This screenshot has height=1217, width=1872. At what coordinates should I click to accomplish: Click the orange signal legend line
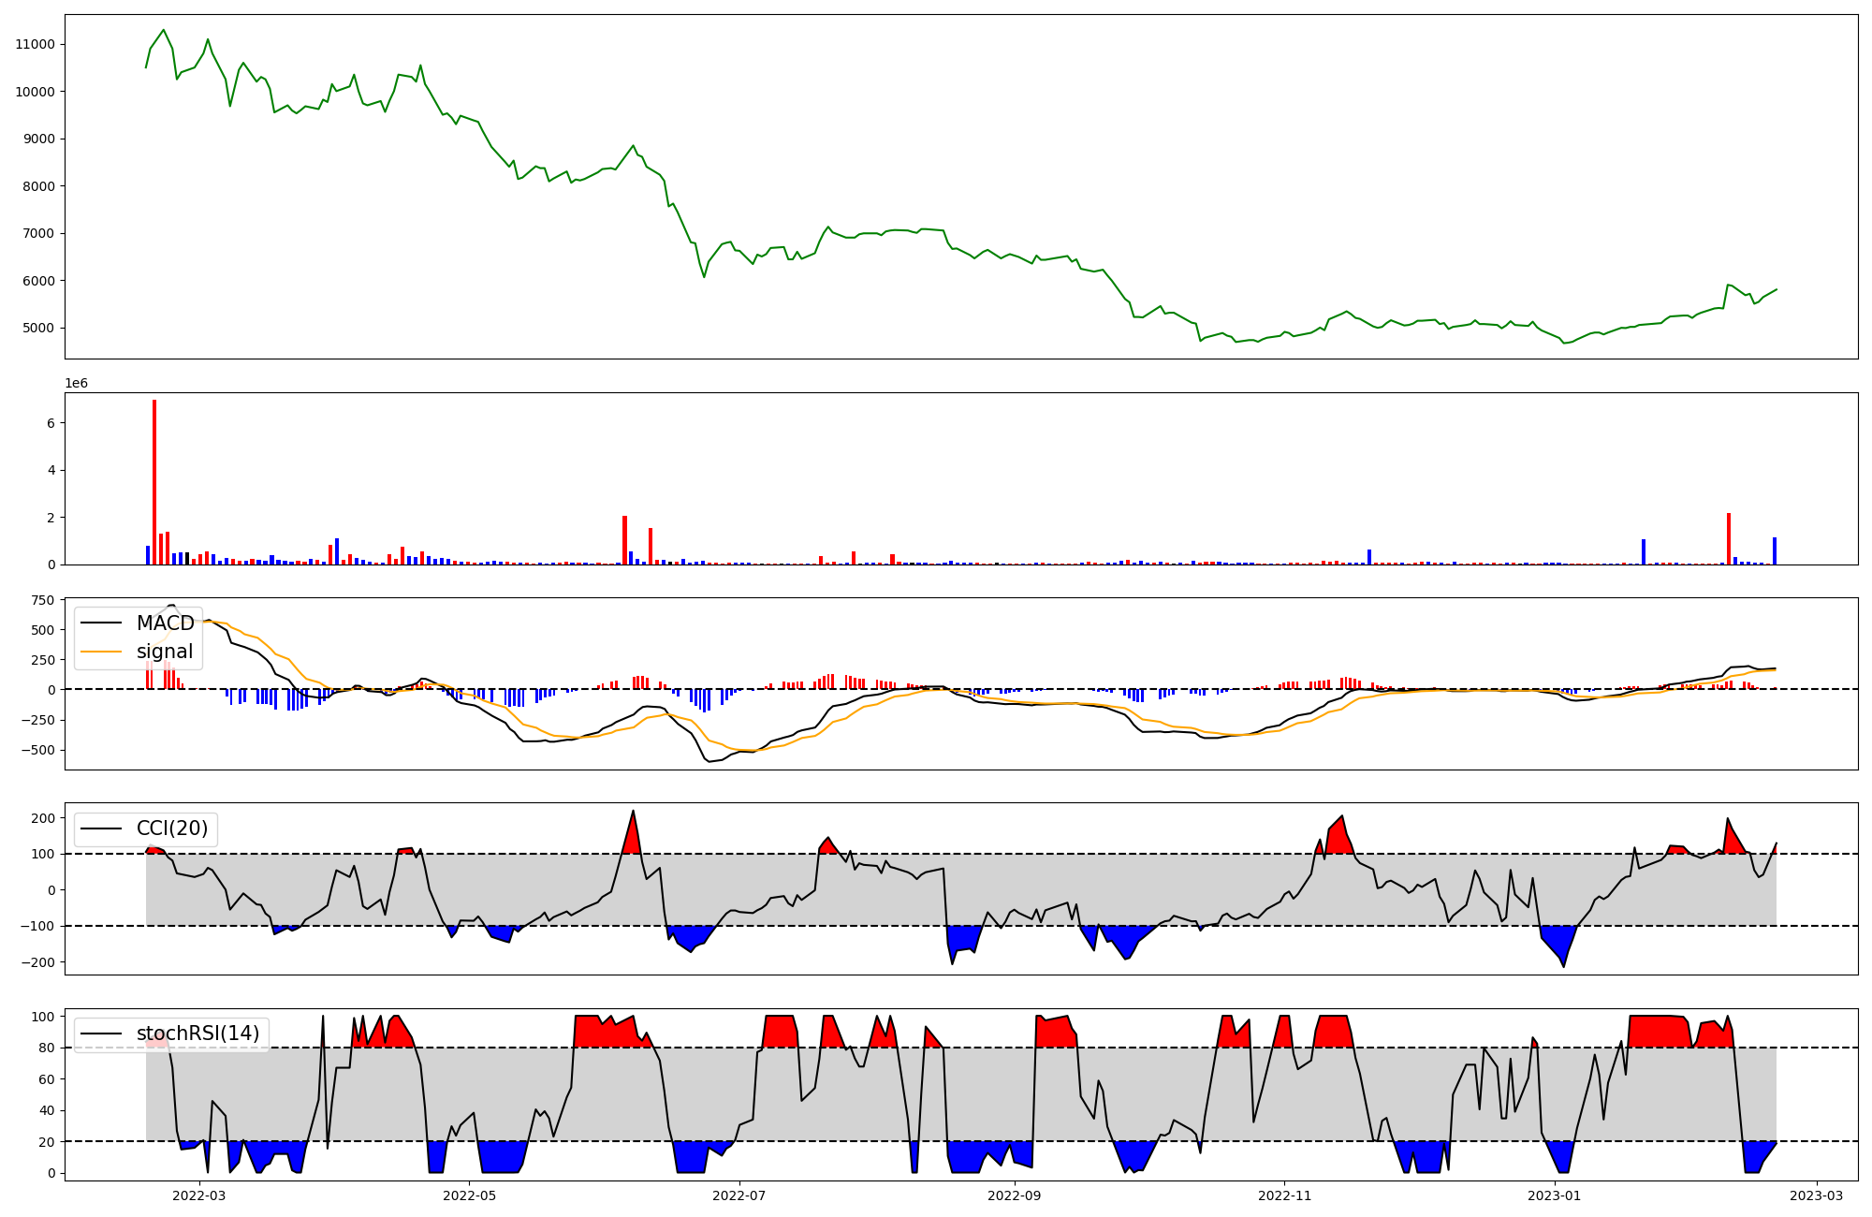click(101, 652)
